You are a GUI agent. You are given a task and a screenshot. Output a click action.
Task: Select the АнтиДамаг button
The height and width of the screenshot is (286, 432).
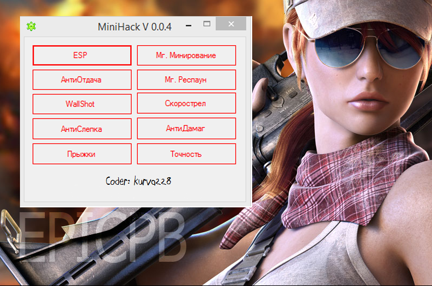[186, 128]
